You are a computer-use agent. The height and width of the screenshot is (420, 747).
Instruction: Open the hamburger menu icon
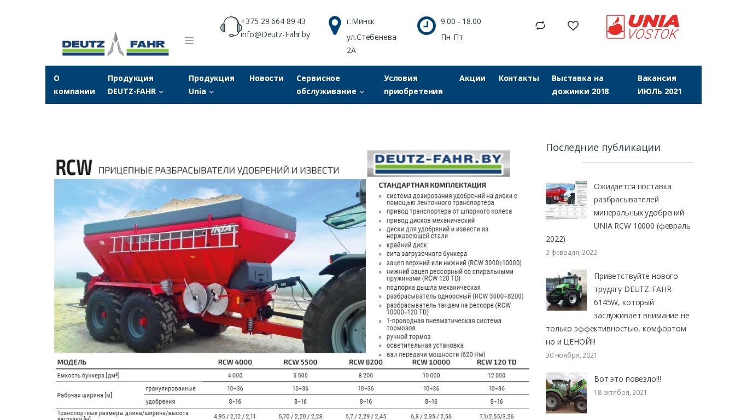189,40
